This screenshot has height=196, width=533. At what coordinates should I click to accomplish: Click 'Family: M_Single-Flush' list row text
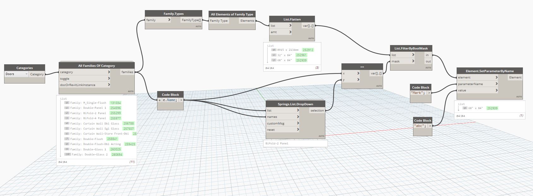click(x=88, y=103)
